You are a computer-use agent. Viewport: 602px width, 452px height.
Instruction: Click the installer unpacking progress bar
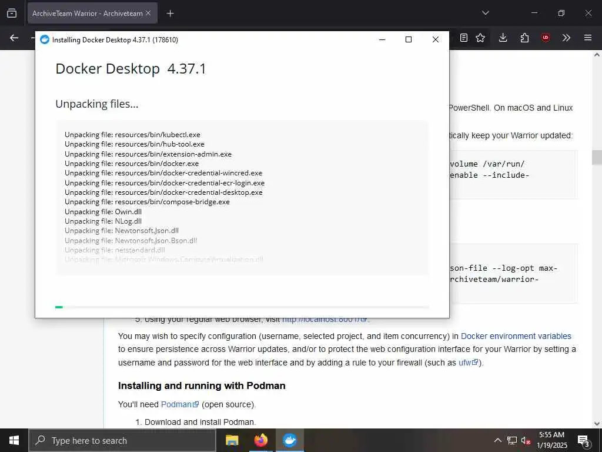pyautogui.click(x=242, y=307)
